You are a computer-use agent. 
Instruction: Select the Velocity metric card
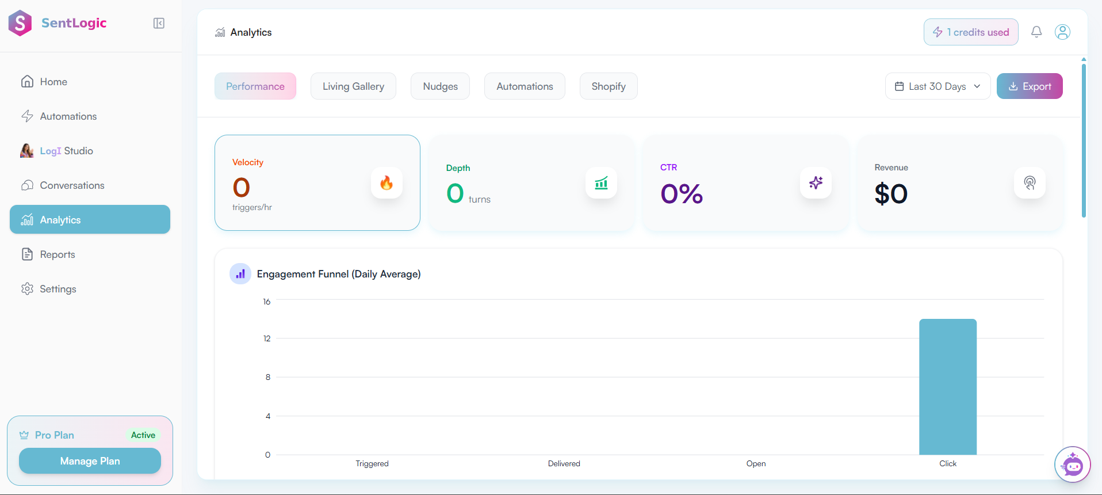click(x=317, y=183)
